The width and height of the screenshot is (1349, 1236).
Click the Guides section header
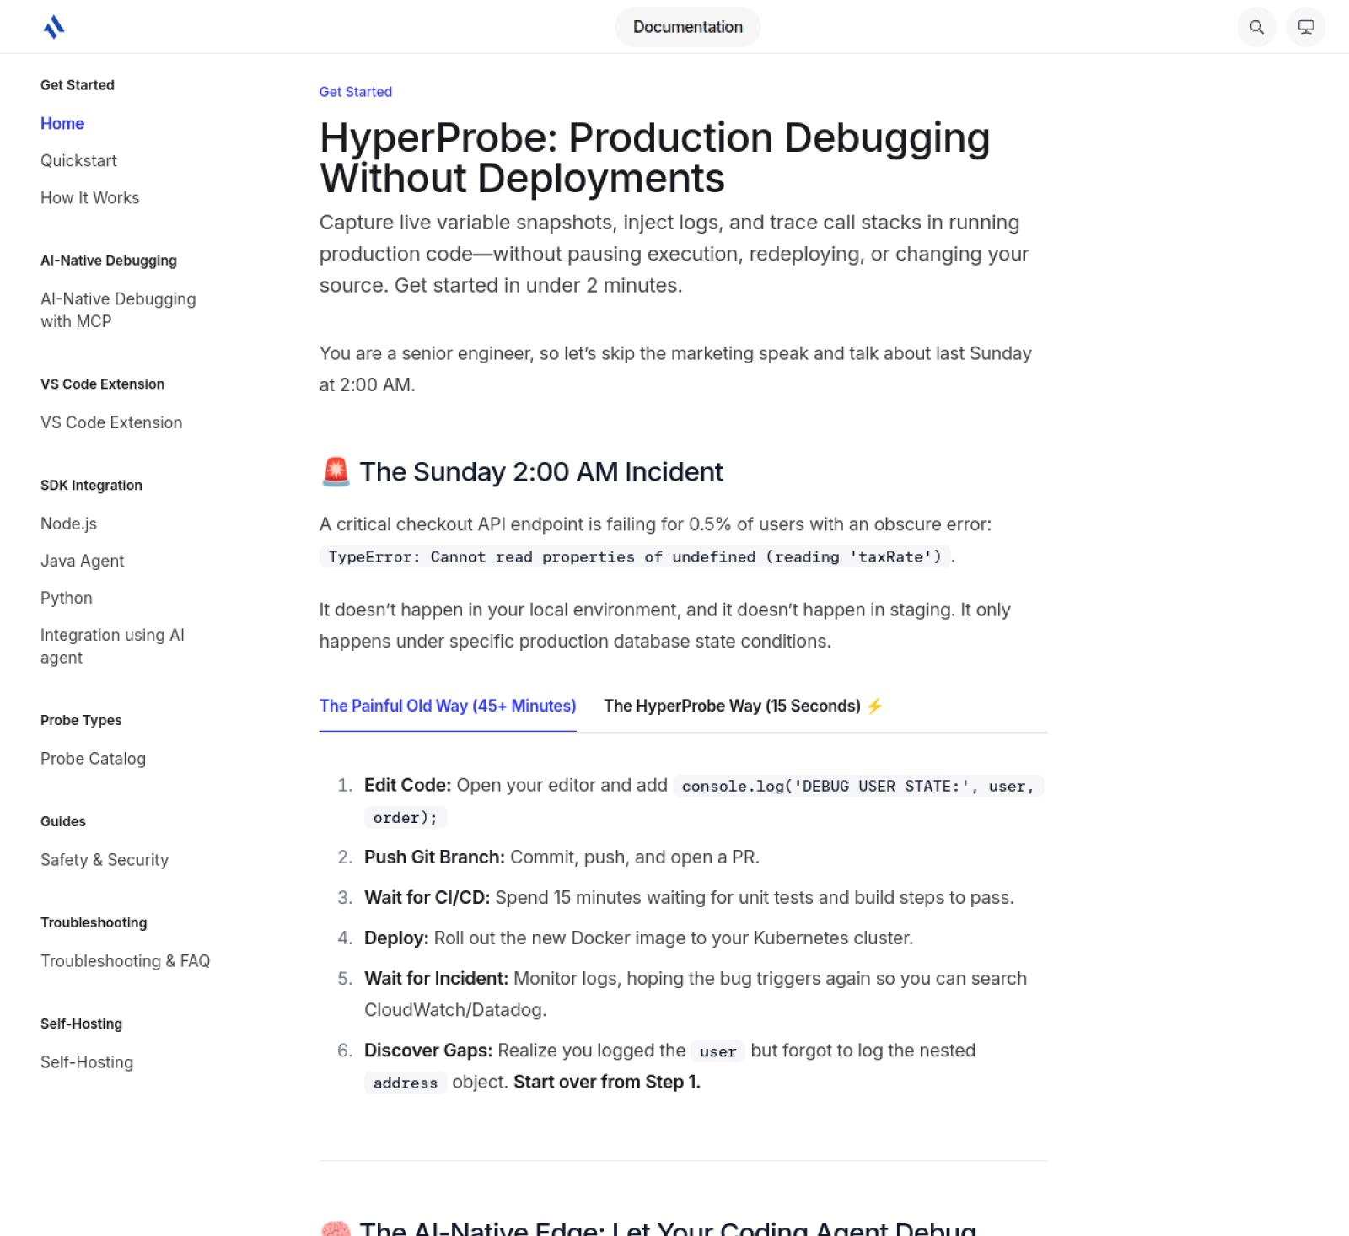coord(63,821)
